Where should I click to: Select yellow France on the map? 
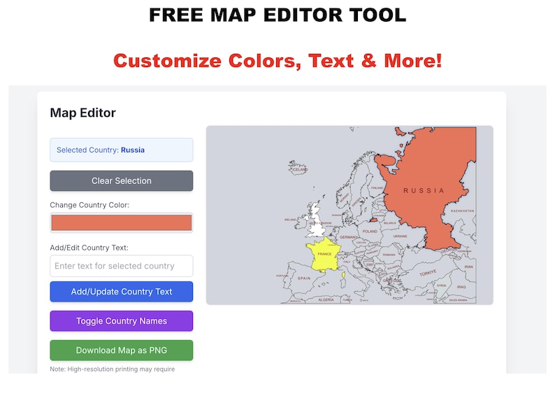click(324, 255)
